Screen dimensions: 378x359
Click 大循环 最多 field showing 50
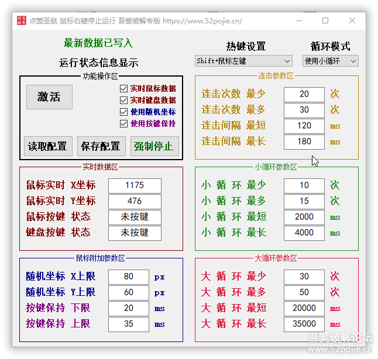coord(304,293)
